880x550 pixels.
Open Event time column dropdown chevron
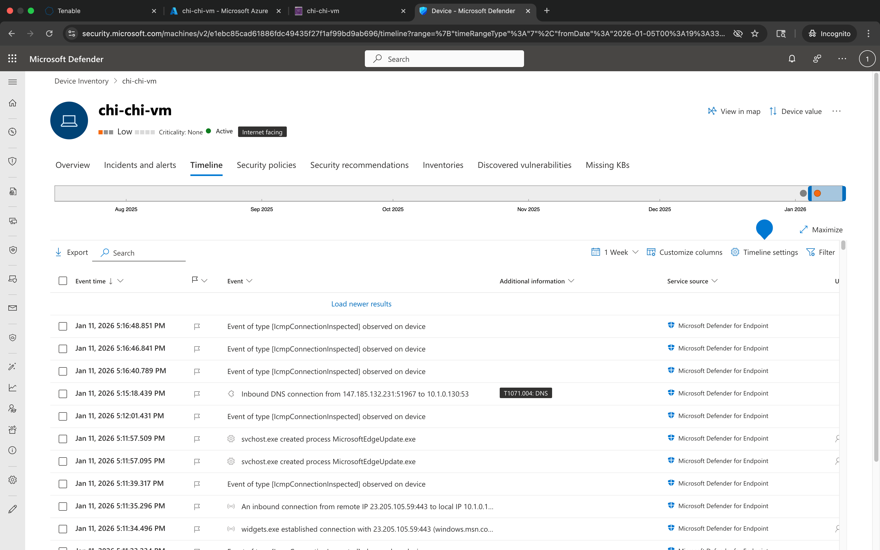pyautogui.click(x=120, y=281)
